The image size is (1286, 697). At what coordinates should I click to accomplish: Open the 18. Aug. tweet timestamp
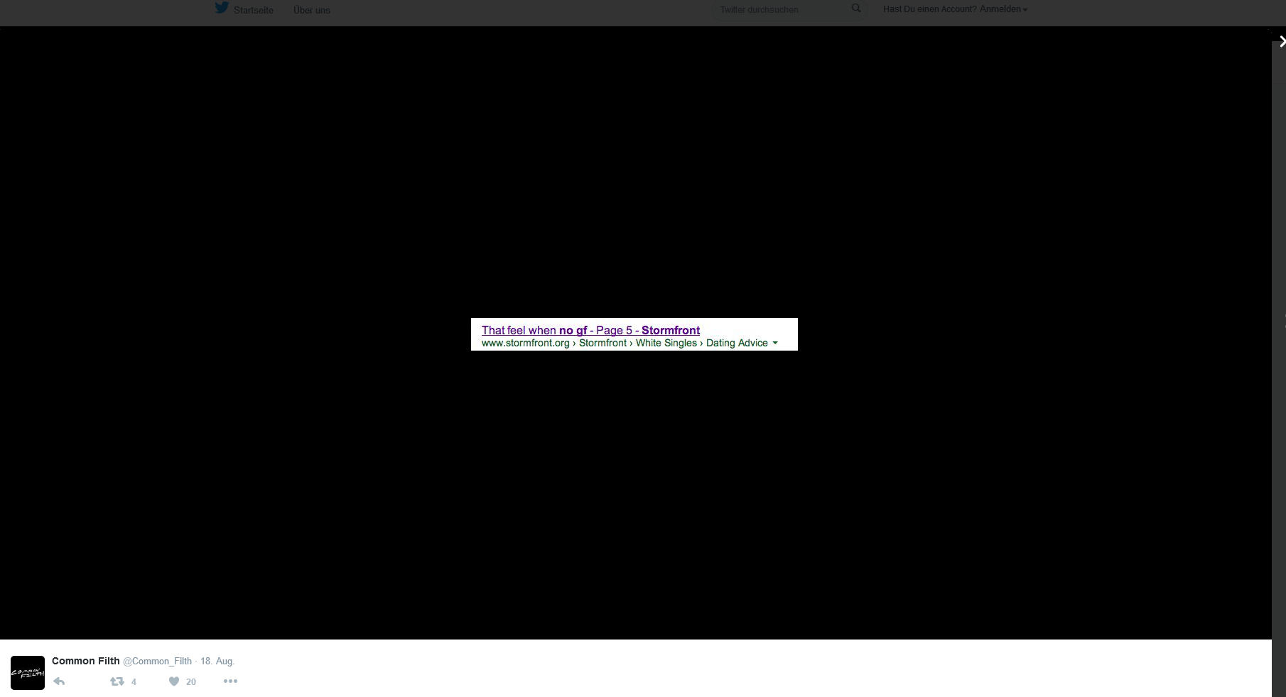click(217, 661)
